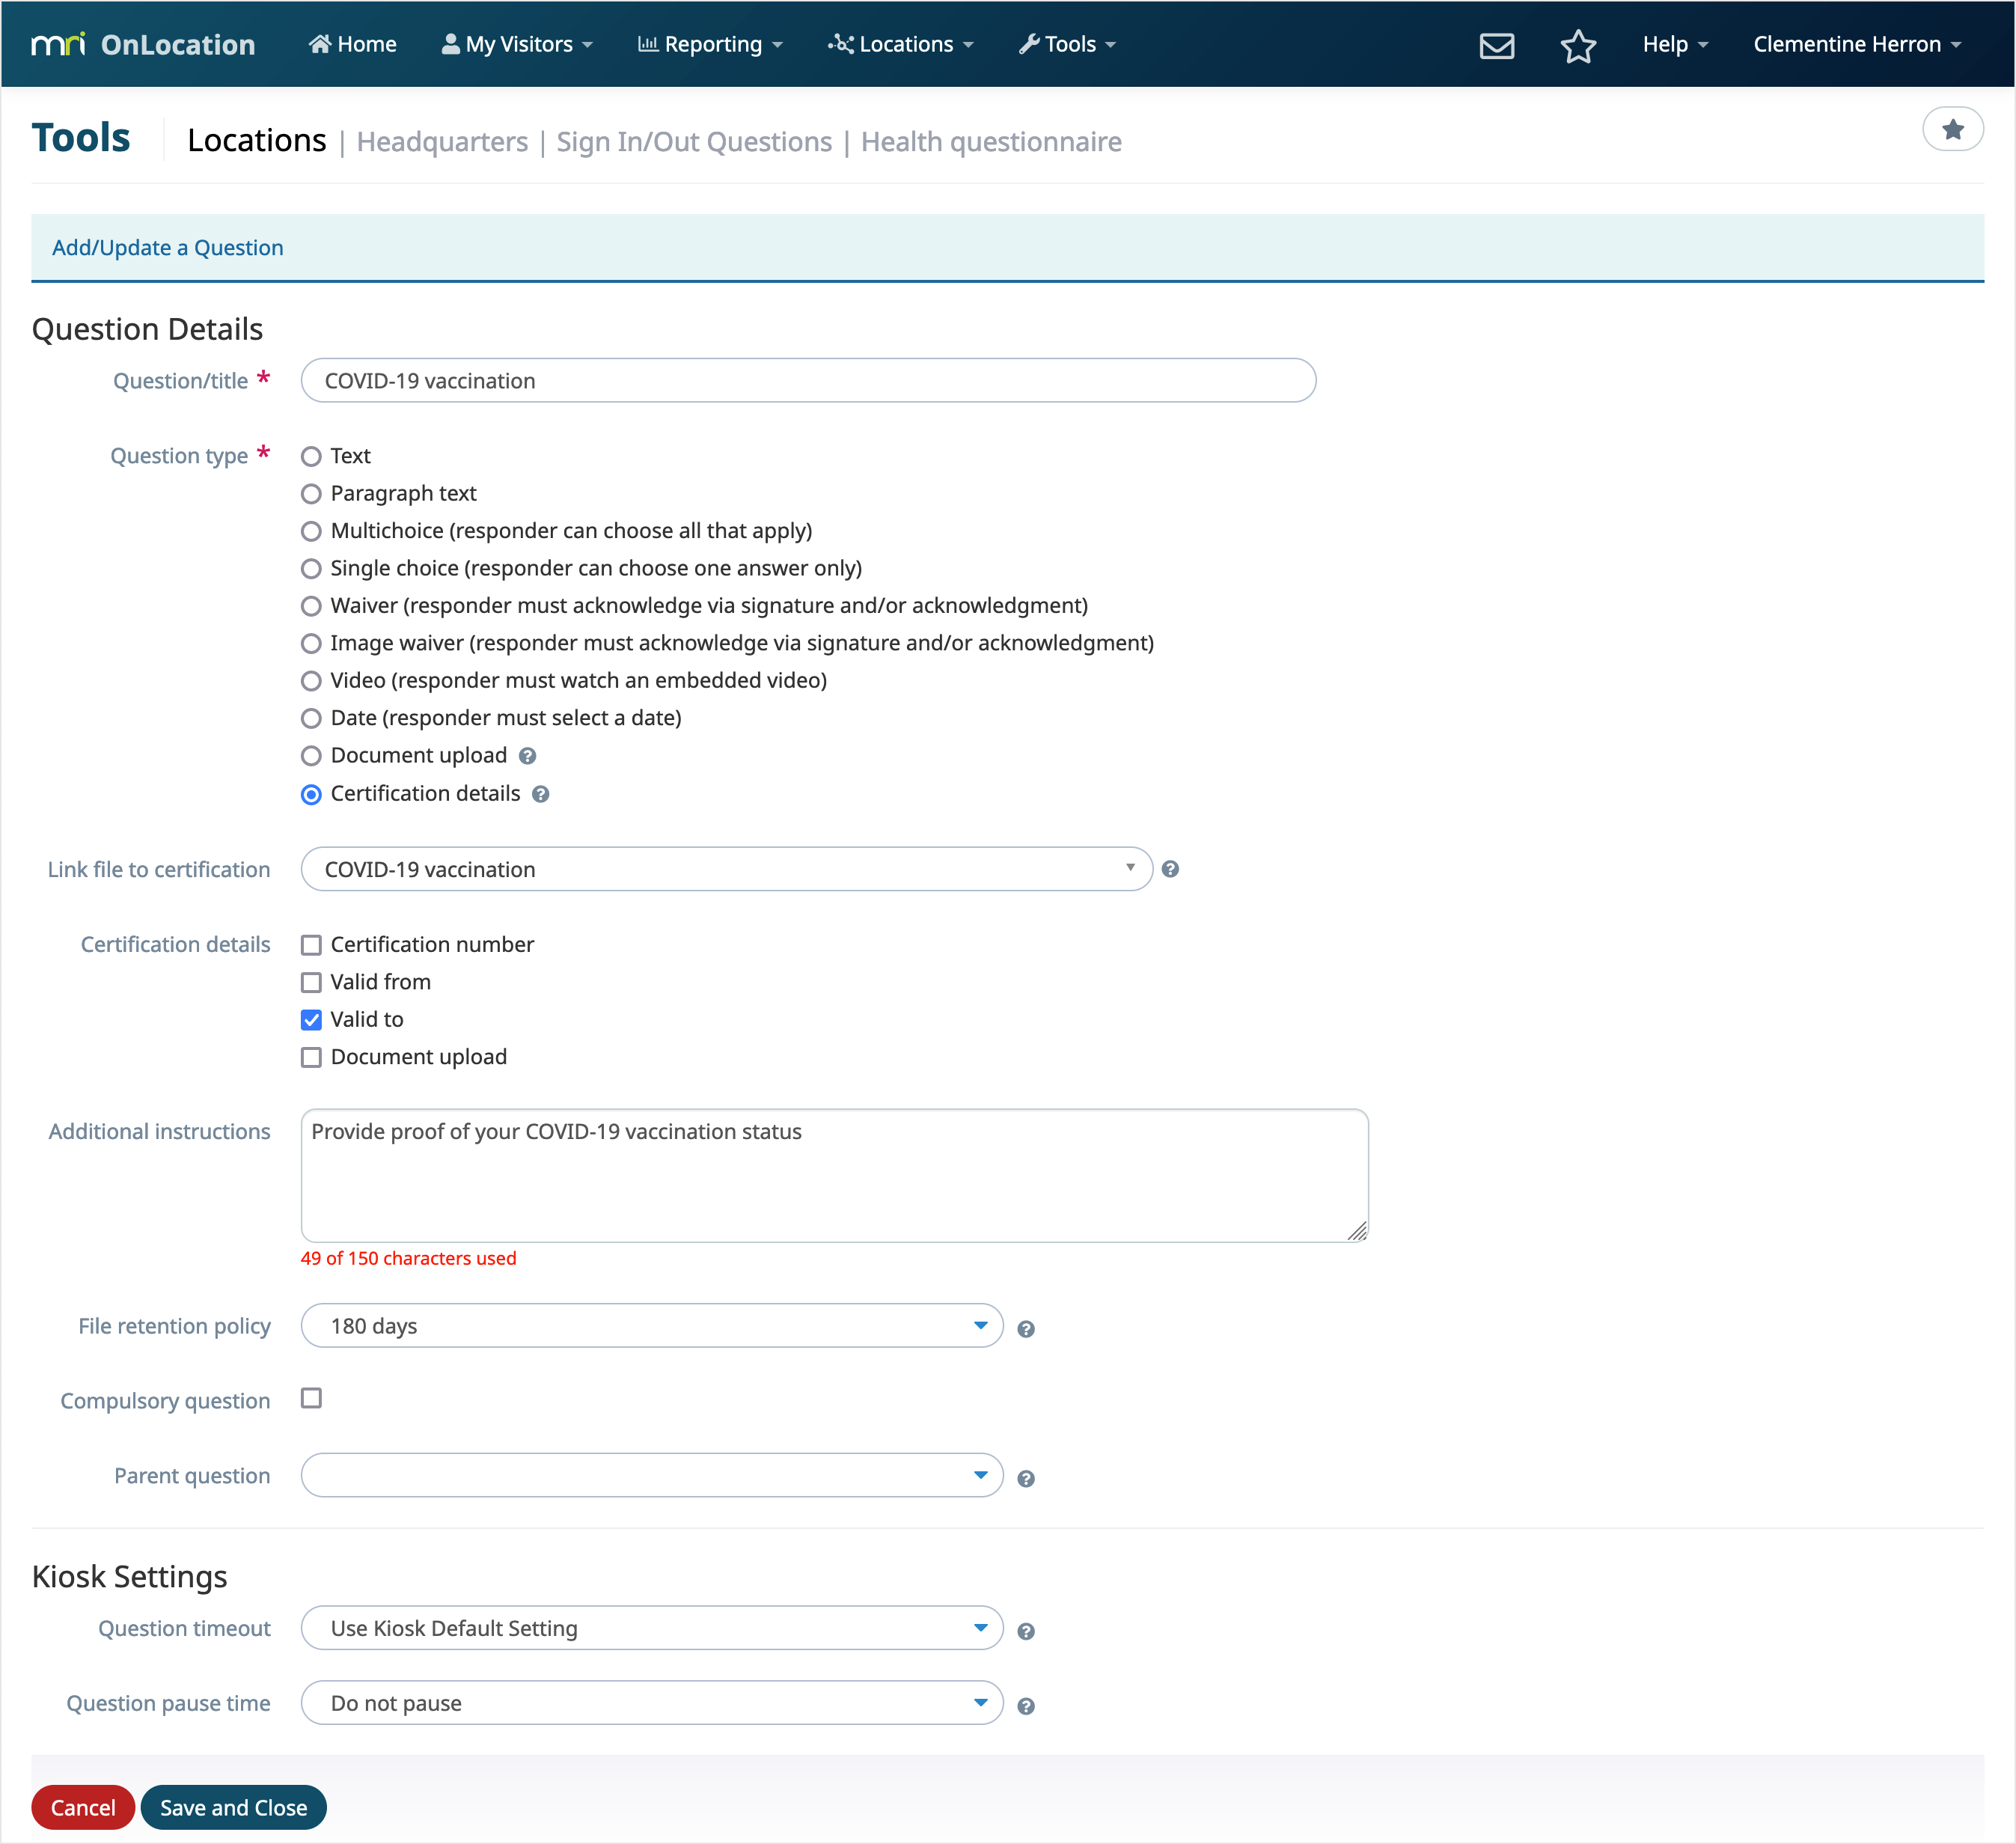Show help for Certification details question type
This screenshot has height=1844, width=2016.
(x=541, y=795)
